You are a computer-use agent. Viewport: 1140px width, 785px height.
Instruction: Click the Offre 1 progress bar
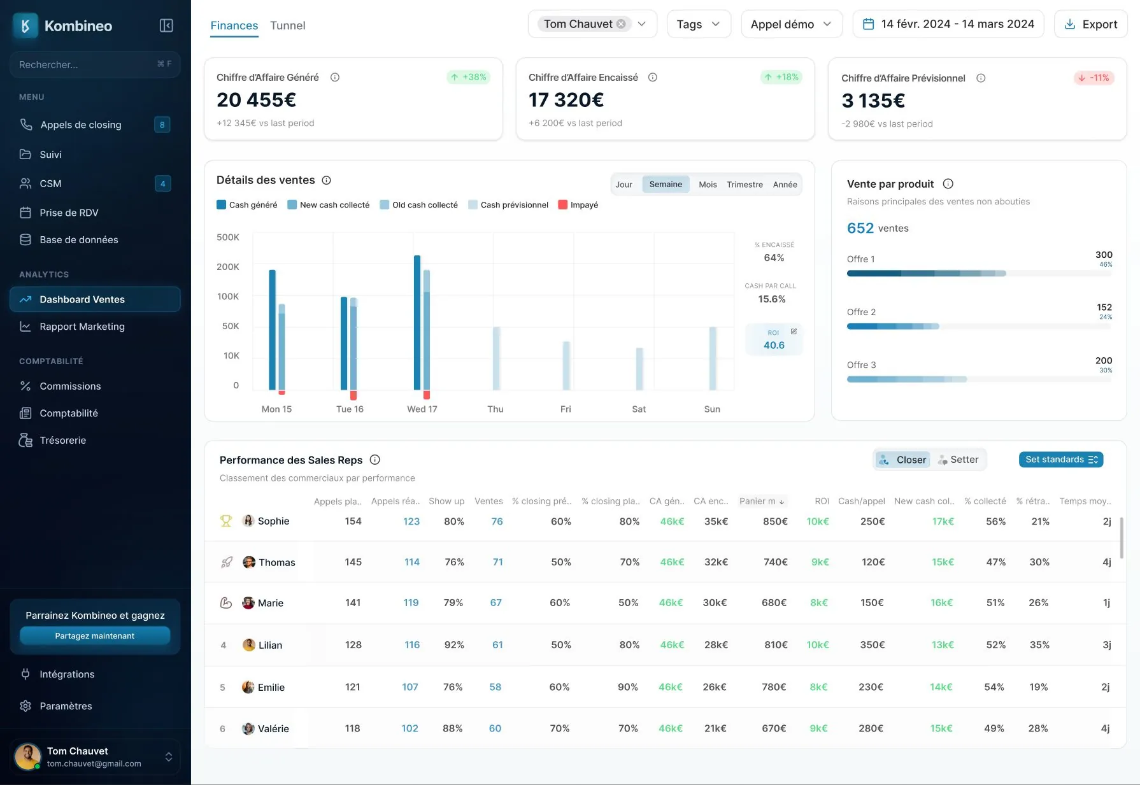(980, 273)
